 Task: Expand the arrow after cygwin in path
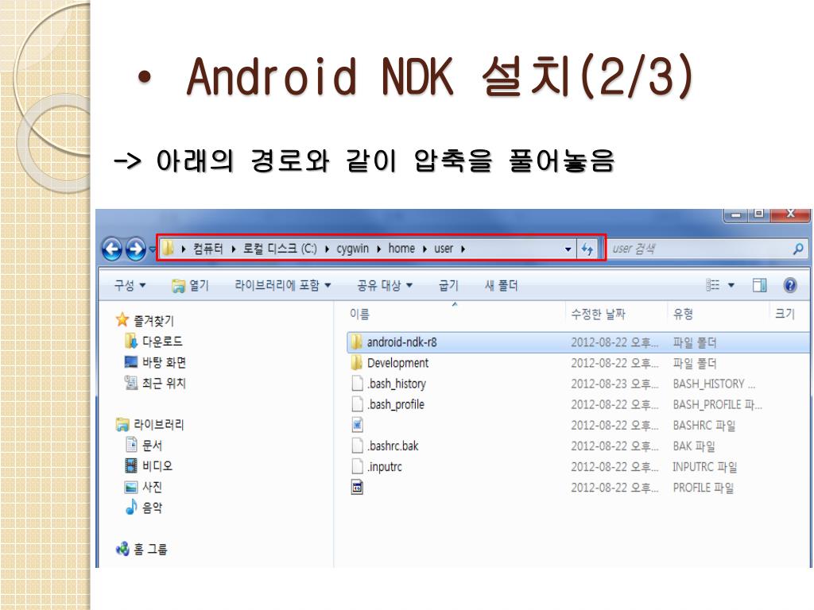point(378,249)
